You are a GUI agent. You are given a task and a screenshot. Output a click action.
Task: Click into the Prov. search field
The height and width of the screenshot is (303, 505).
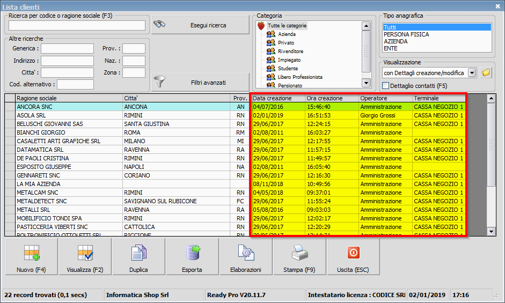click(134, 48)
